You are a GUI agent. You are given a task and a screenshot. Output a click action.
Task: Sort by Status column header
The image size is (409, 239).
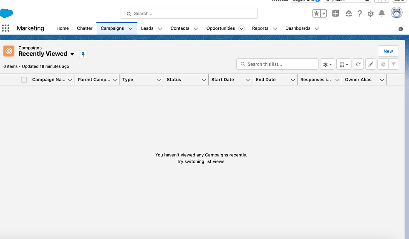[174, 80]
